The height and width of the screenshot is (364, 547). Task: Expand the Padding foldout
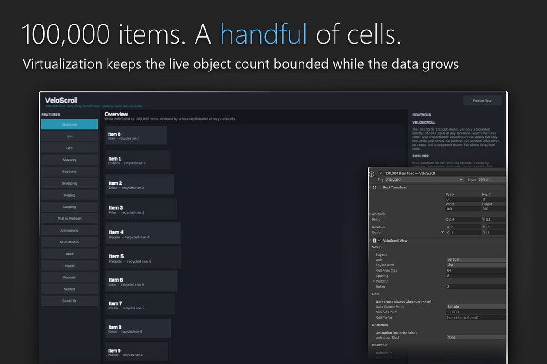point(374,281)
